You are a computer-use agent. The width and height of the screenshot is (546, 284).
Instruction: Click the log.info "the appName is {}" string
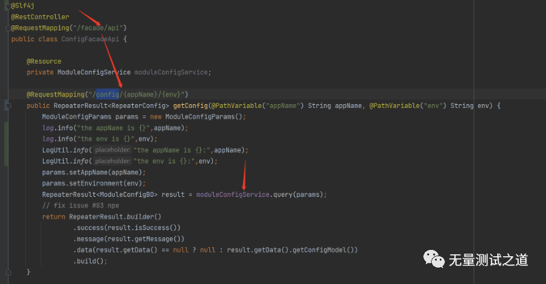click(113, 128)
